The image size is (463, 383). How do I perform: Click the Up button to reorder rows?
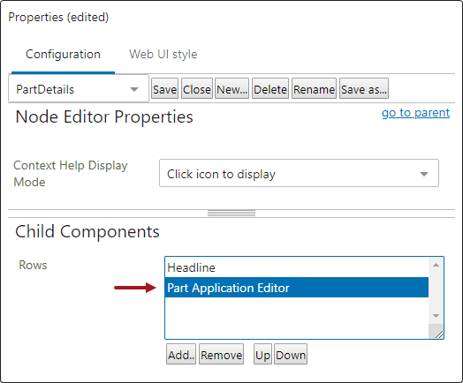262,355
